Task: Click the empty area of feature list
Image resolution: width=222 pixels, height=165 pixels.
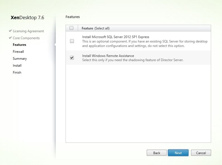Action: point(138,103)
